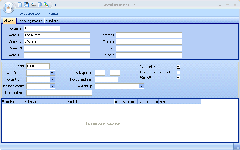Click the Print preview magnifier icon
This screenshot has width=240, height=150.
coord(40,5)
